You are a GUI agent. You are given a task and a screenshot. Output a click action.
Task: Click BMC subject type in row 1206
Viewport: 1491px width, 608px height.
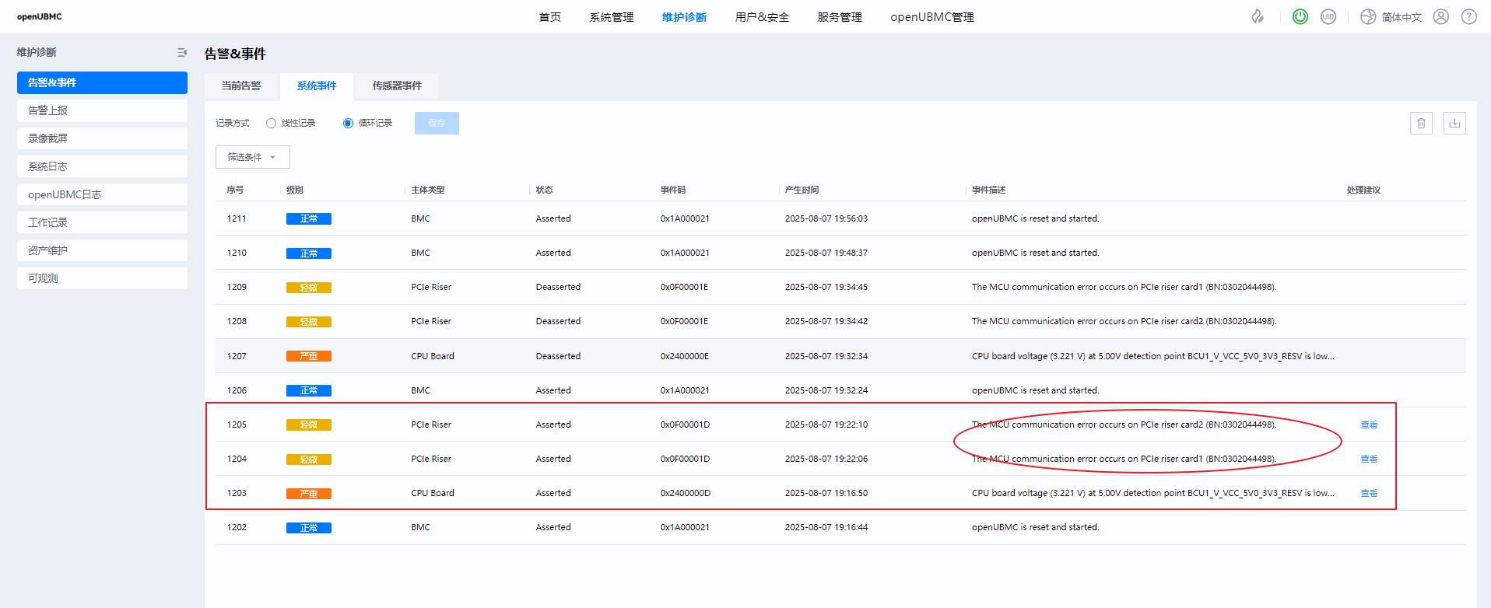pos(420,390)
